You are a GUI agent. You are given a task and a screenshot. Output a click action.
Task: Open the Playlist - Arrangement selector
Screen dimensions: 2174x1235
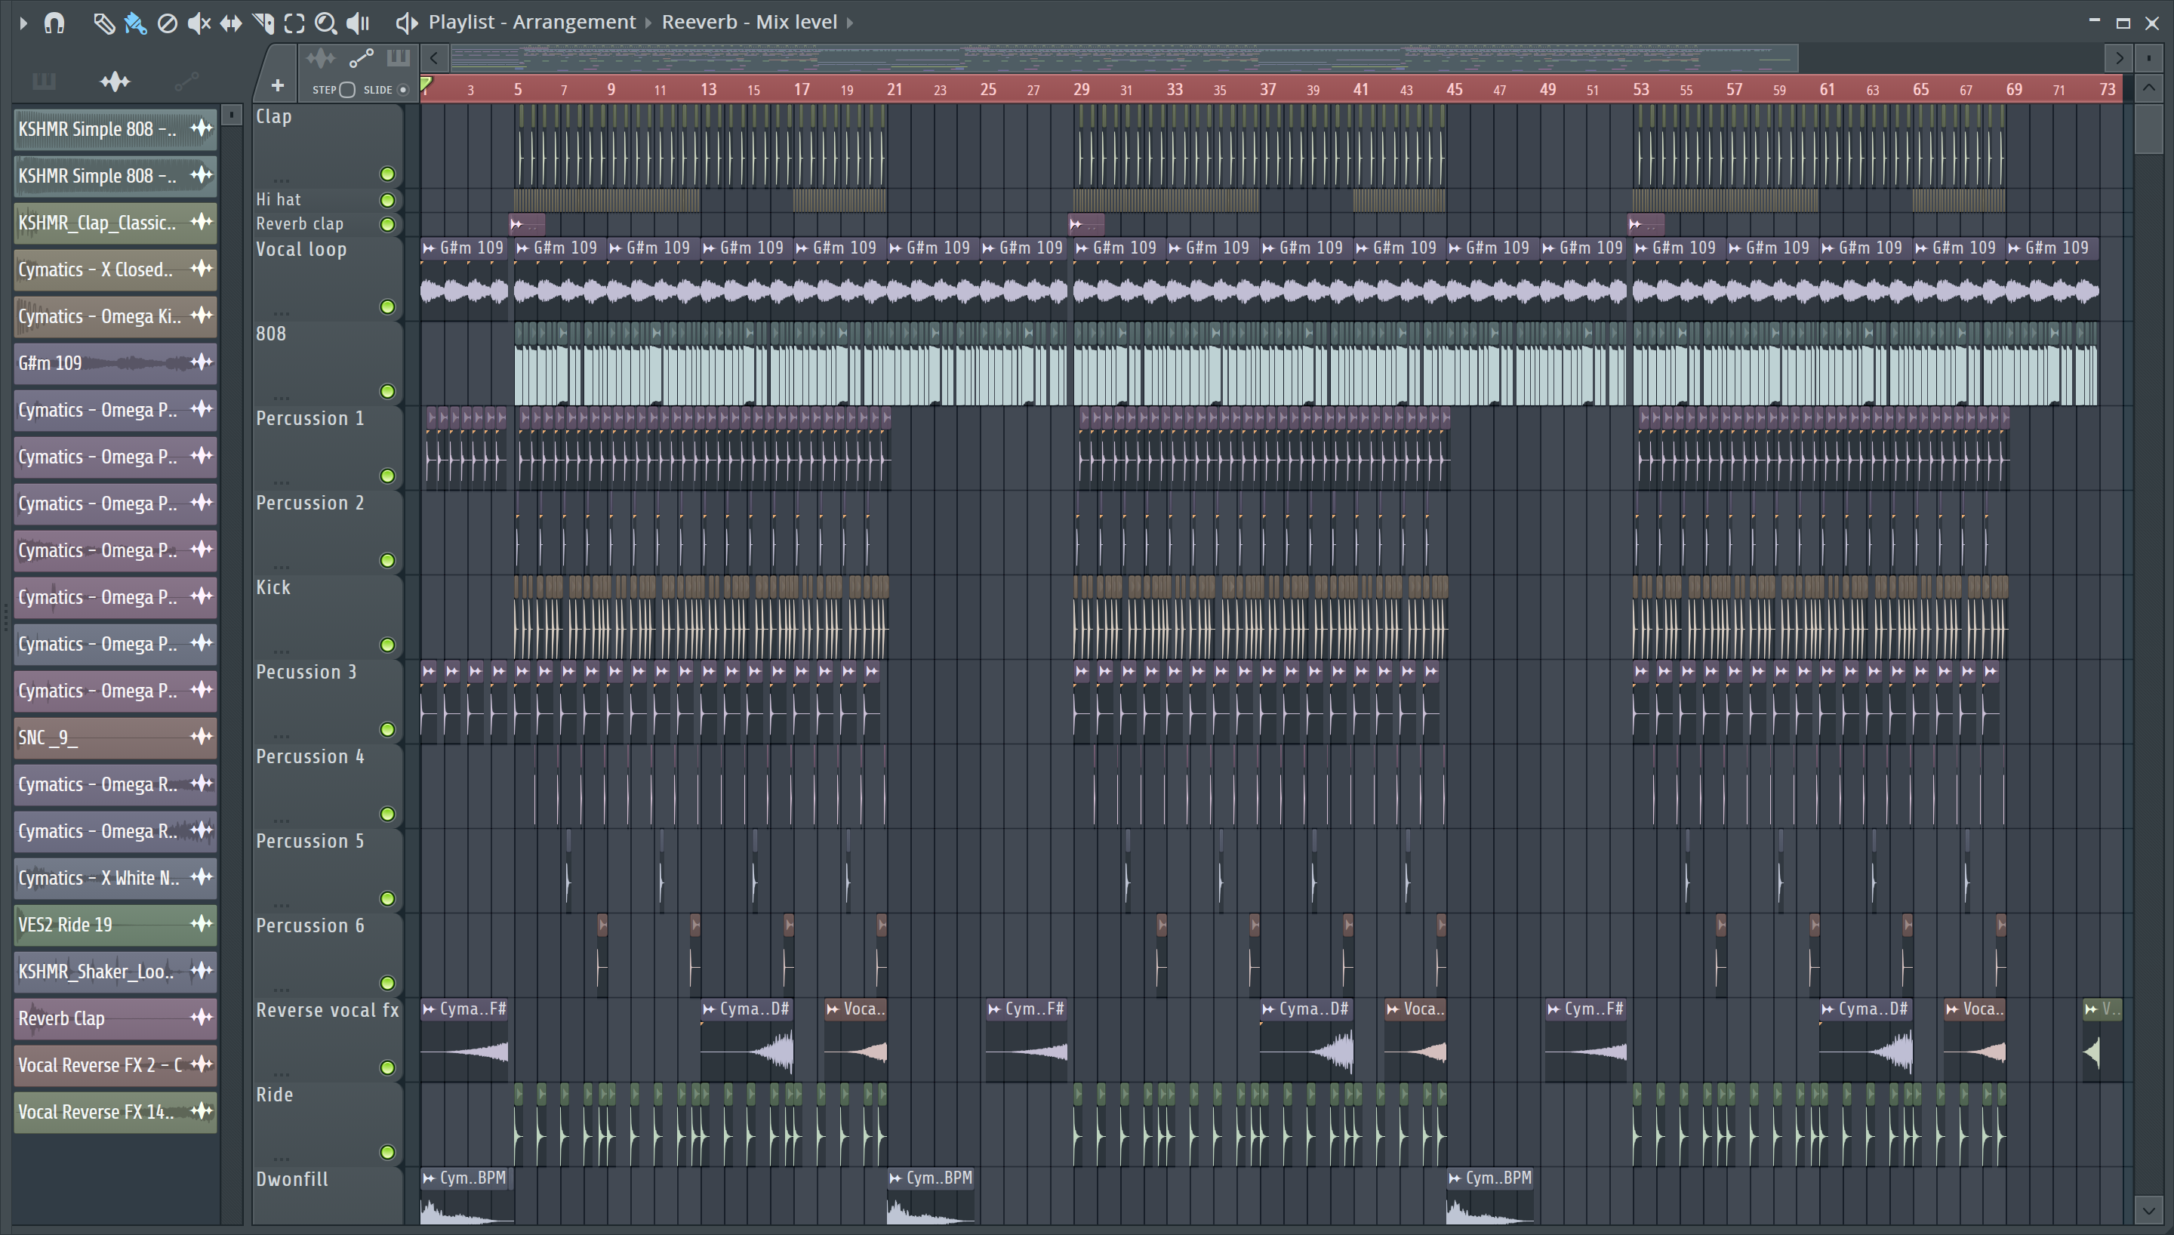pos(531,22)
